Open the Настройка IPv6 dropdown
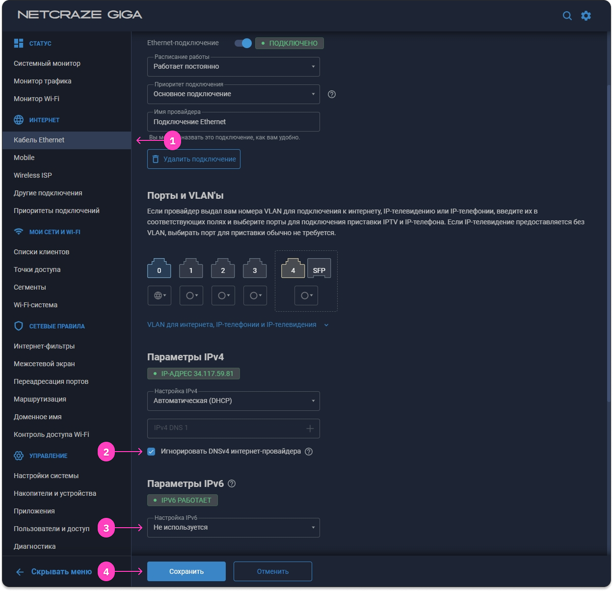Screen dimensions: 613x591 pos(233,528)
